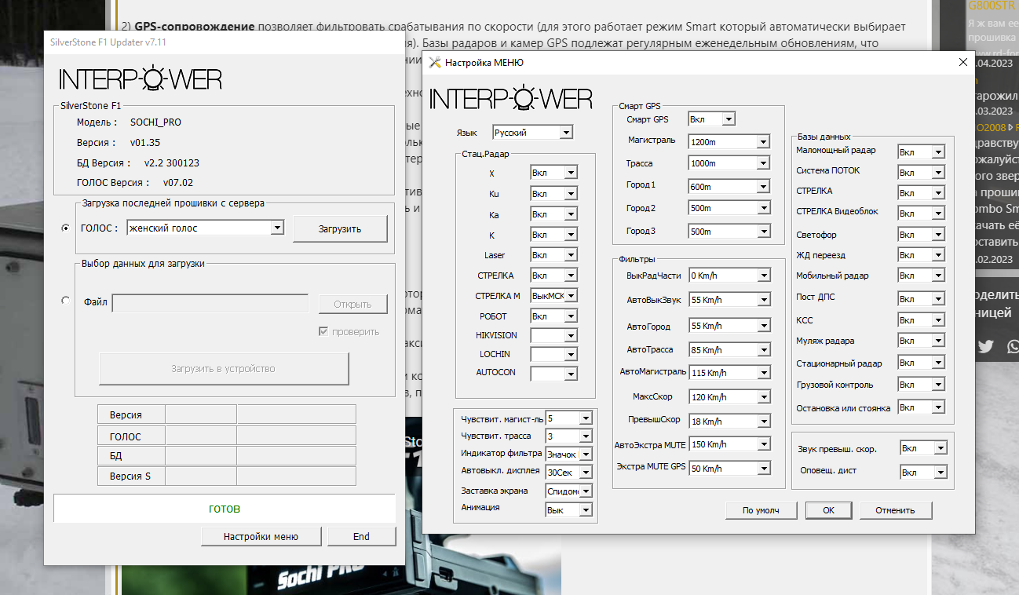Screen dimensions: 1019x595
Task: Click the tools icon in Настройка МЕНЮ title bar
Action: coord(435,63)
